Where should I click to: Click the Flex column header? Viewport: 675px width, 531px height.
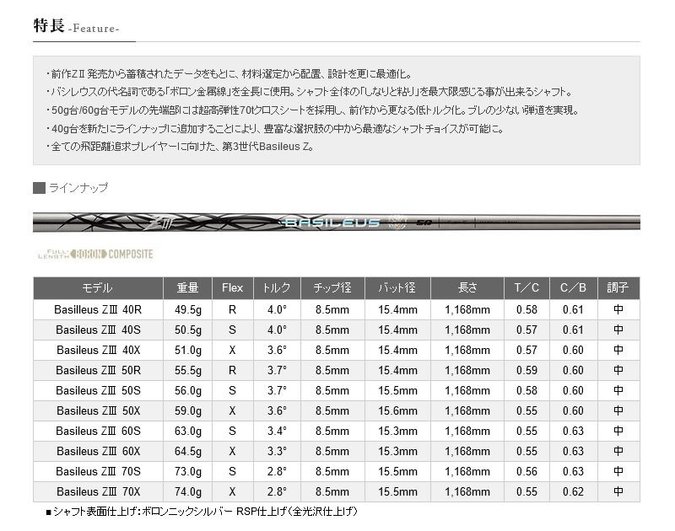[x=233, y=288]
